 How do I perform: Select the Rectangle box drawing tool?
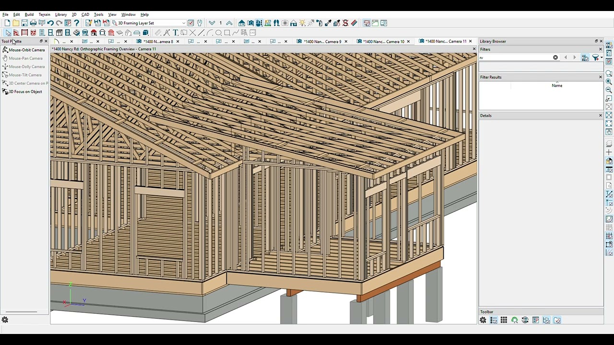coord(227,33)
